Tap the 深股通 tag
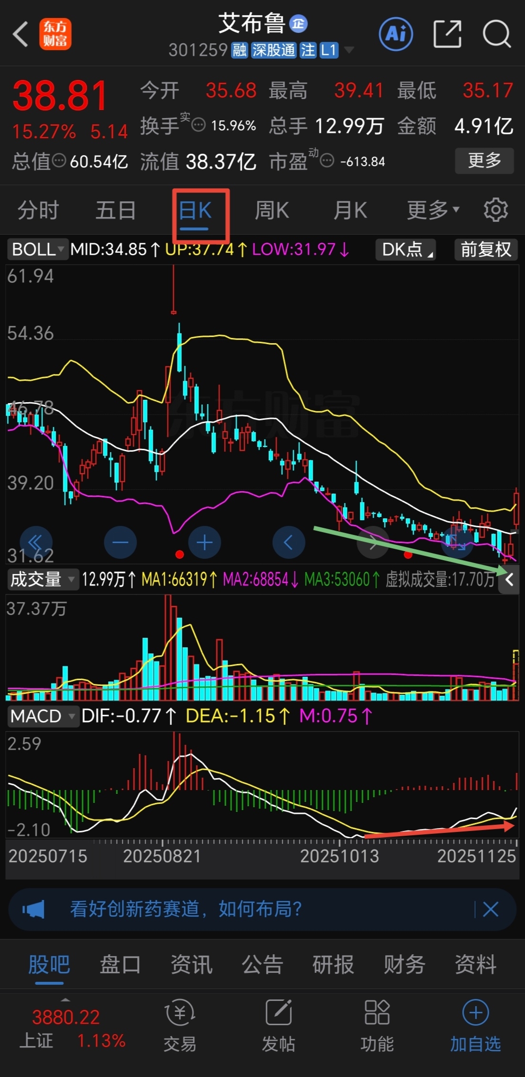Screen dimensions: 525x1077 click(x=274, y=50)
